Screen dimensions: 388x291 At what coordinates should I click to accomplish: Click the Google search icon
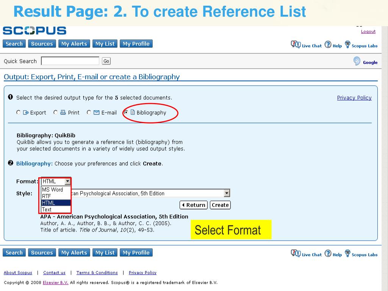[357, 61]
